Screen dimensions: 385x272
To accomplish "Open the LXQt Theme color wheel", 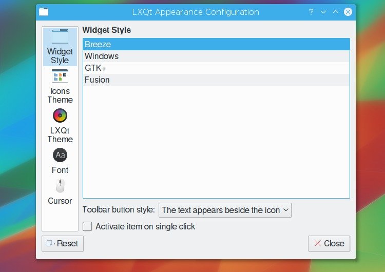I will (60, 115).
